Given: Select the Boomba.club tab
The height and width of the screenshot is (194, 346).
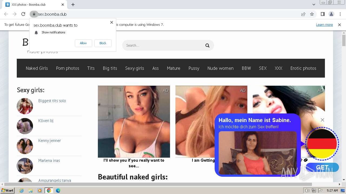Looking at the screenshot, I should click(35, 5).
